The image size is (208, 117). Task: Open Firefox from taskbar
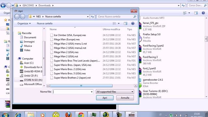(x=69, y=115)
